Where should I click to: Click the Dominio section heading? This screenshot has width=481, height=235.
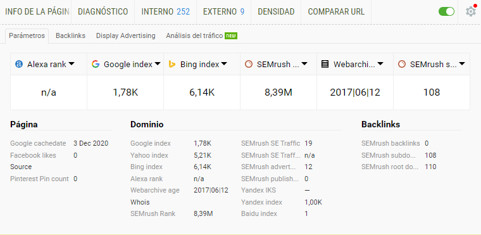tap(147, 124)
